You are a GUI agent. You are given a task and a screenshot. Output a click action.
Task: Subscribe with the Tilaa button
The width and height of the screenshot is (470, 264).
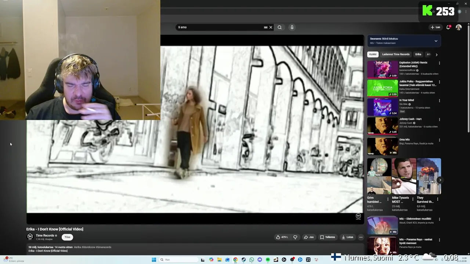click(x=67, y=237)
